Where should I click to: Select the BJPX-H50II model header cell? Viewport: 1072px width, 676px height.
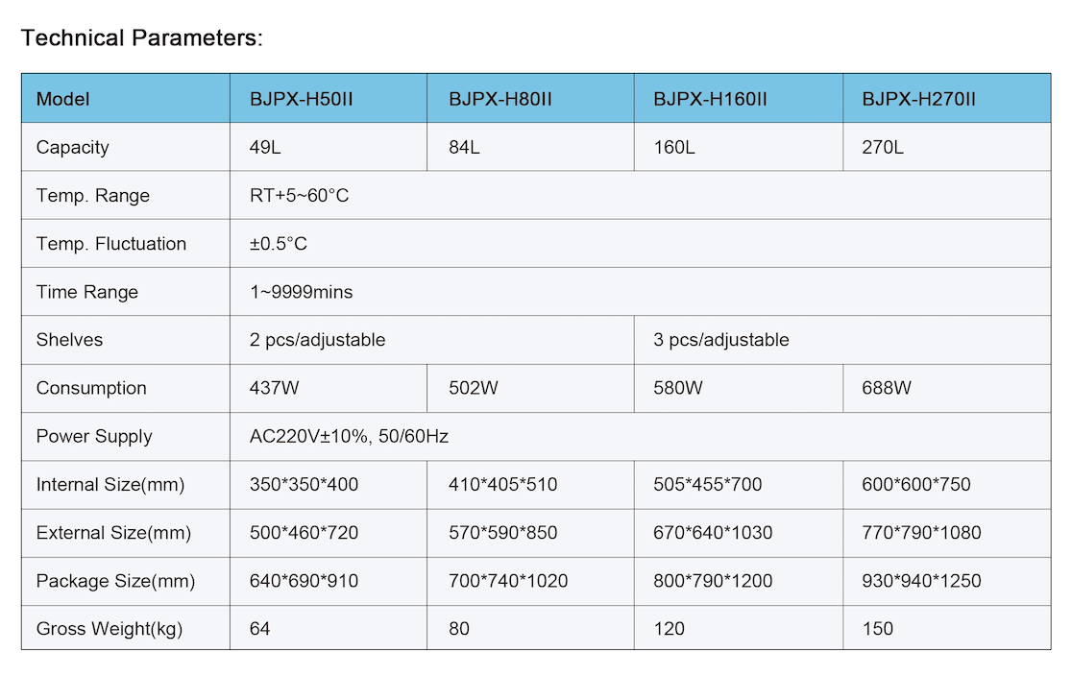pyautogui.click(x=302, y=99)
